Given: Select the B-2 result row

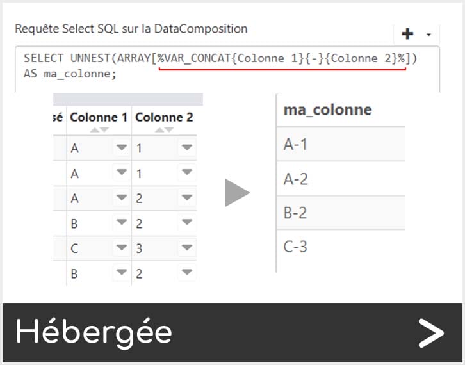Looking at the screenshot, I should [x=339, y=213].
